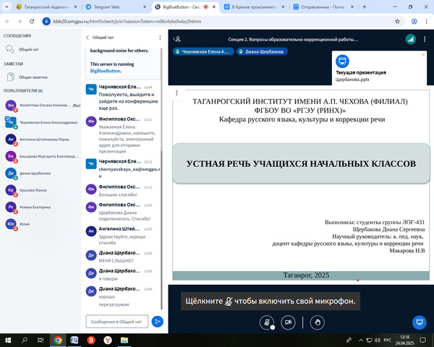
Task: Select user Диана Щербакова in the user list
Action: coord(35,173)
